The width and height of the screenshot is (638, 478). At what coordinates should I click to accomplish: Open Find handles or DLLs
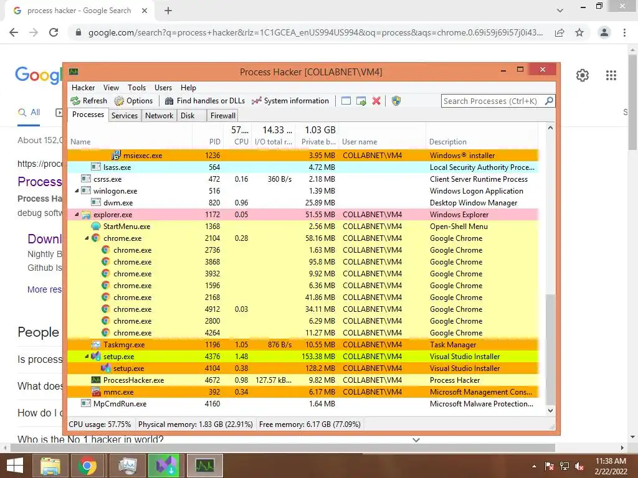204,101
